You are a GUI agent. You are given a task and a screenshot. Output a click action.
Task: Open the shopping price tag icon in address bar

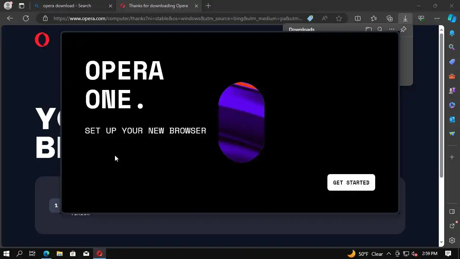(310, 18)
